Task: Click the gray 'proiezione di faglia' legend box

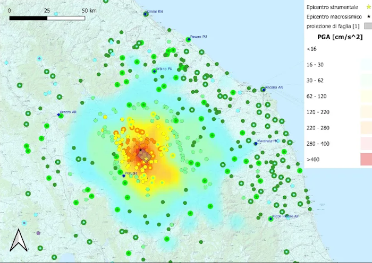Action: tap(366, 26)
